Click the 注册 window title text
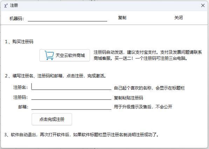 click(14, 6)
